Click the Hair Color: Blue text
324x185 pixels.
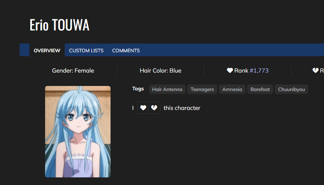(160, 70)
